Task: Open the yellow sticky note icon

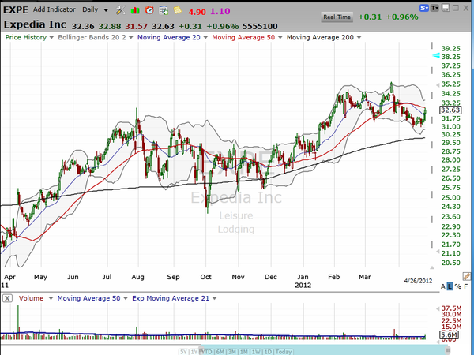Action: [x=178, y=10]
